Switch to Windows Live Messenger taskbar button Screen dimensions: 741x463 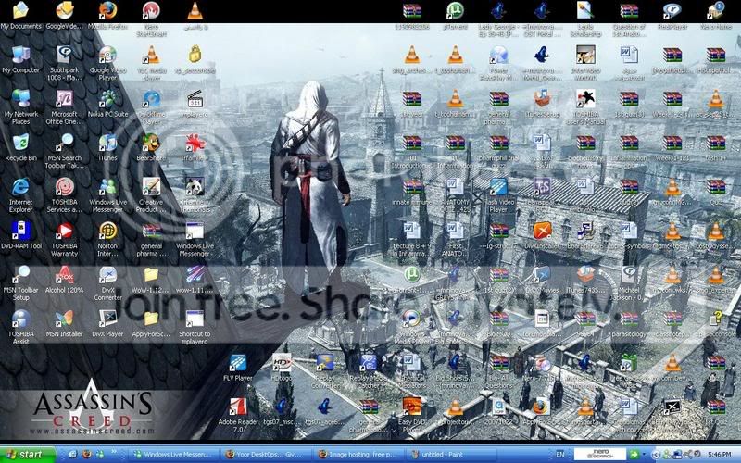click(172, 455)
